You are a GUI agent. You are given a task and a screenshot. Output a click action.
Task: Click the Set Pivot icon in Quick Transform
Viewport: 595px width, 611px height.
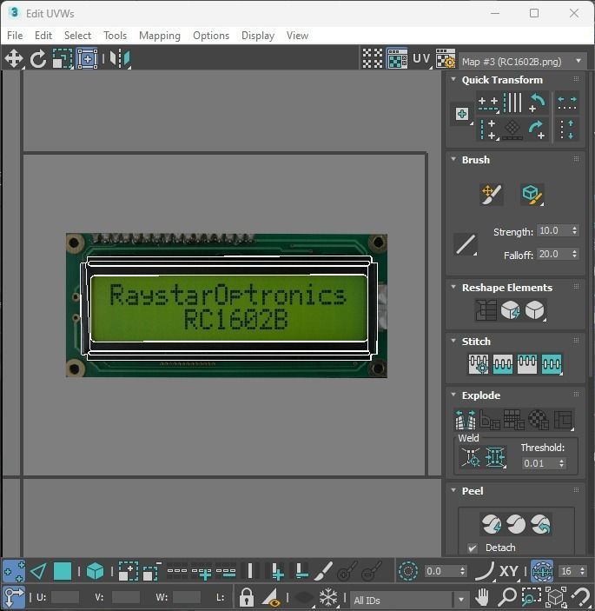click(462, 114)
